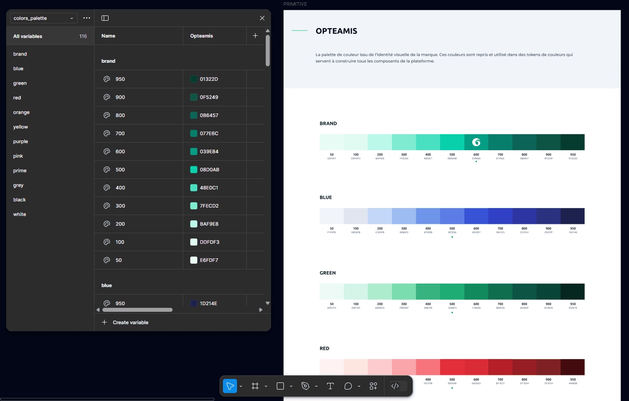Open Frame tool options chevron
The image size is (629, 401).
[266, 386]
